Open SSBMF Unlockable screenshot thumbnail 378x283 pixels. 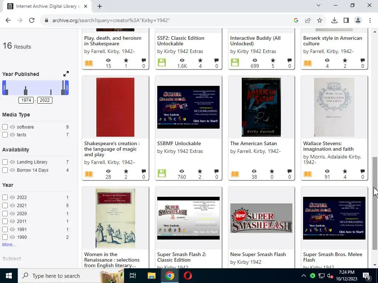pyautogui.click(x=188, y=107)
